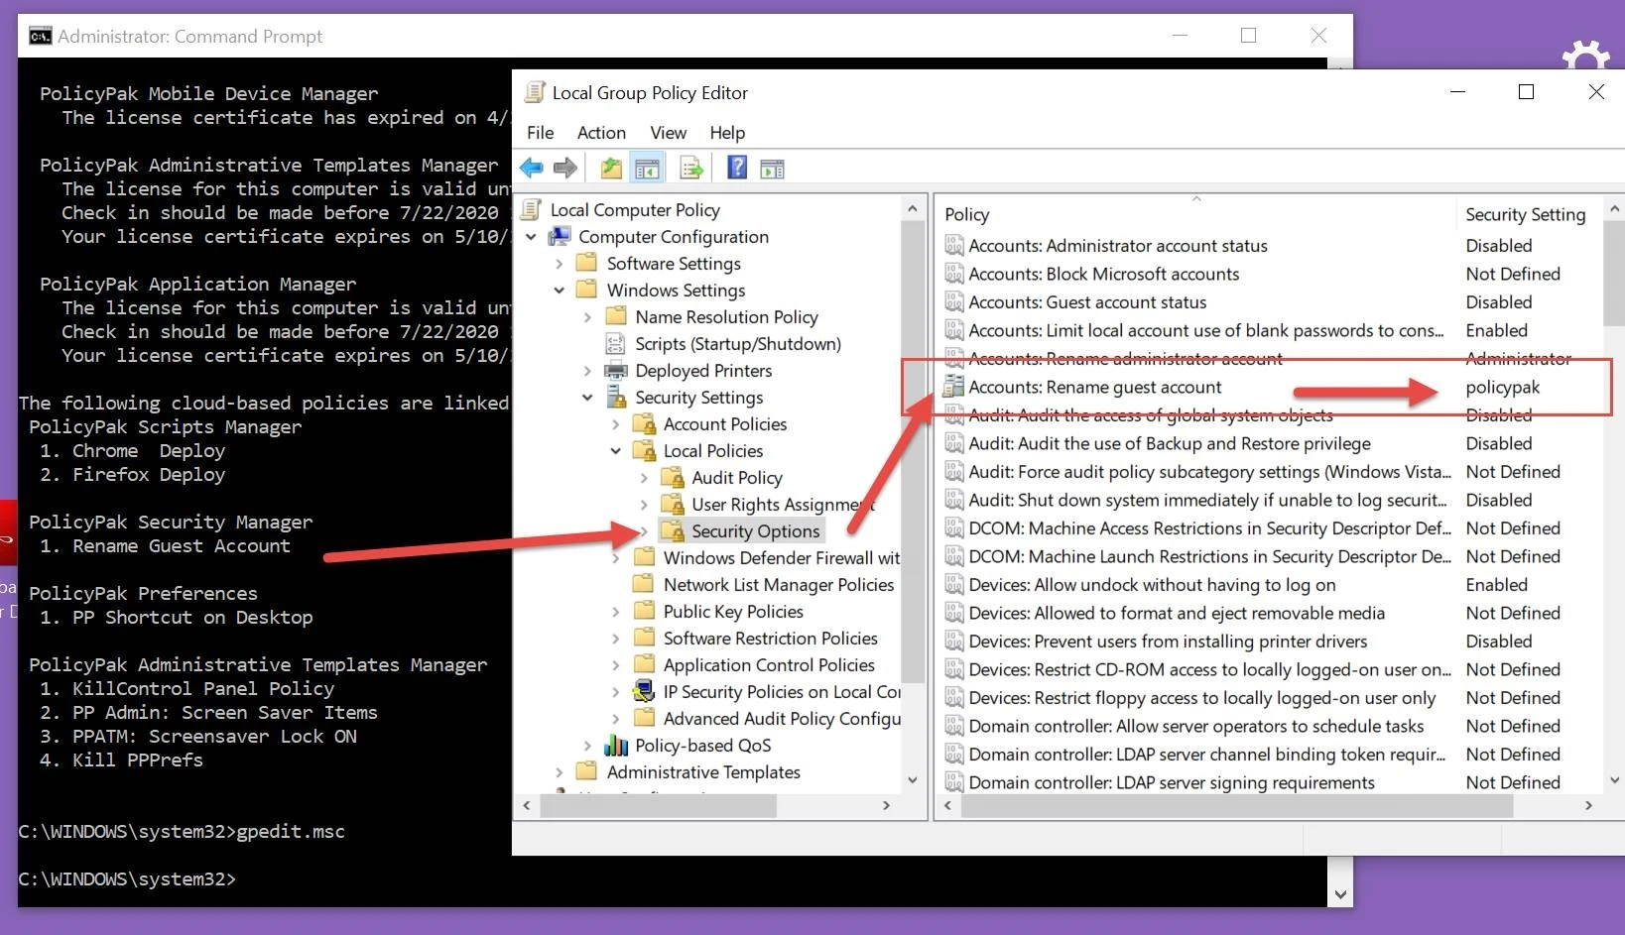Viewport: 1625px width, 935px height.
Task: Open the Action menu
Action: coord(601,133)
